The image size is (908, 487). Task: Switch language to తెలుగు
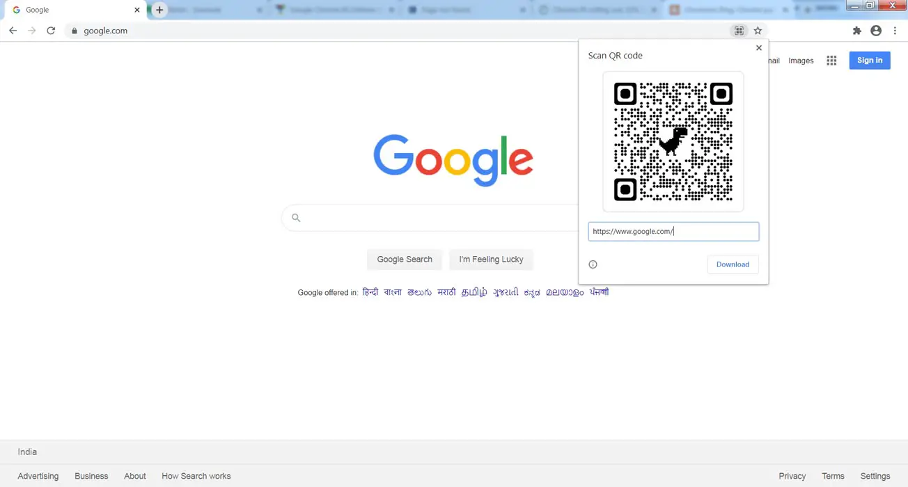[x=419, y=292]
